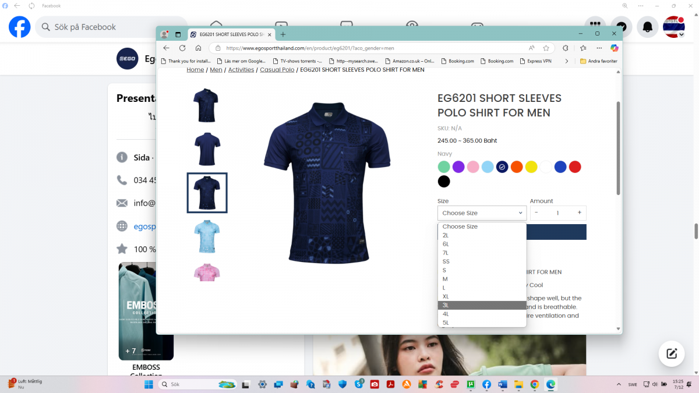Open the Activities breadcrumb link

tap(241, 70)
